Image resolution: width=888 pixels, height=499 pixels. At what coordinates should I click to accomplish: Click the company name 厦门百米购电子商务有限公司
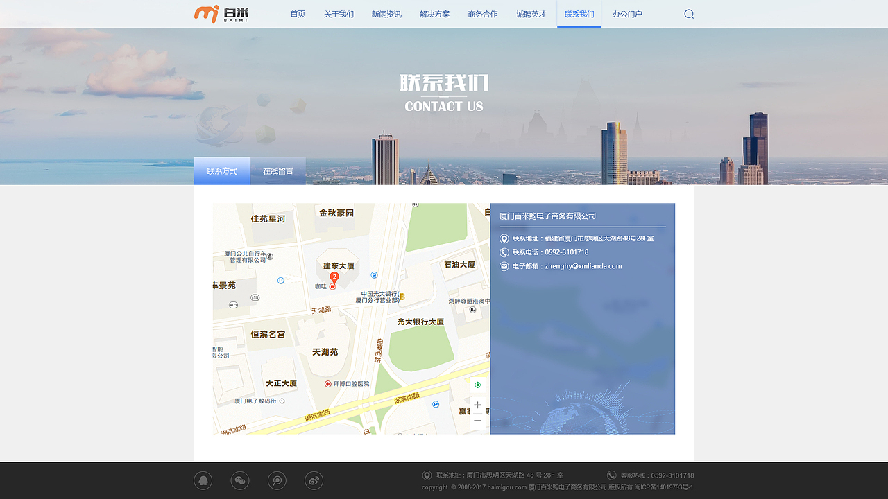(x=548, y=216)
